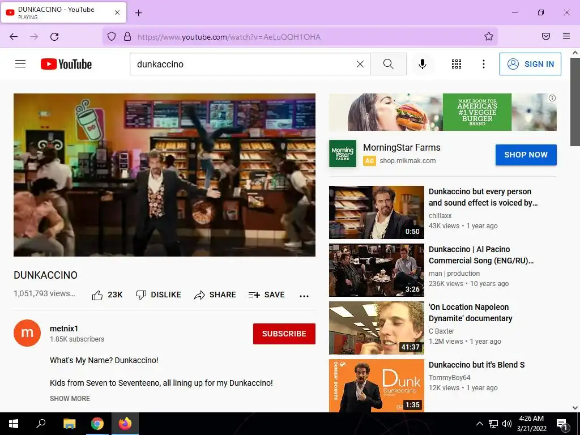Open the Windows notification center
580x435 pixels.
coord(562,424)
